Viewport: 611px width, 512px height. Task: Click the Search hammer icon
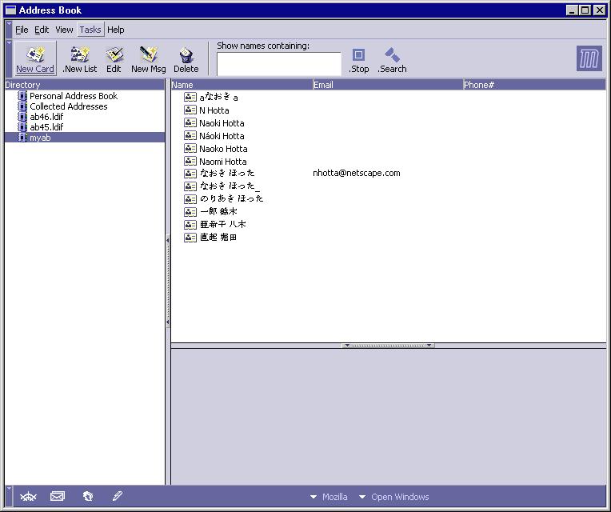(x=392, y=55)
